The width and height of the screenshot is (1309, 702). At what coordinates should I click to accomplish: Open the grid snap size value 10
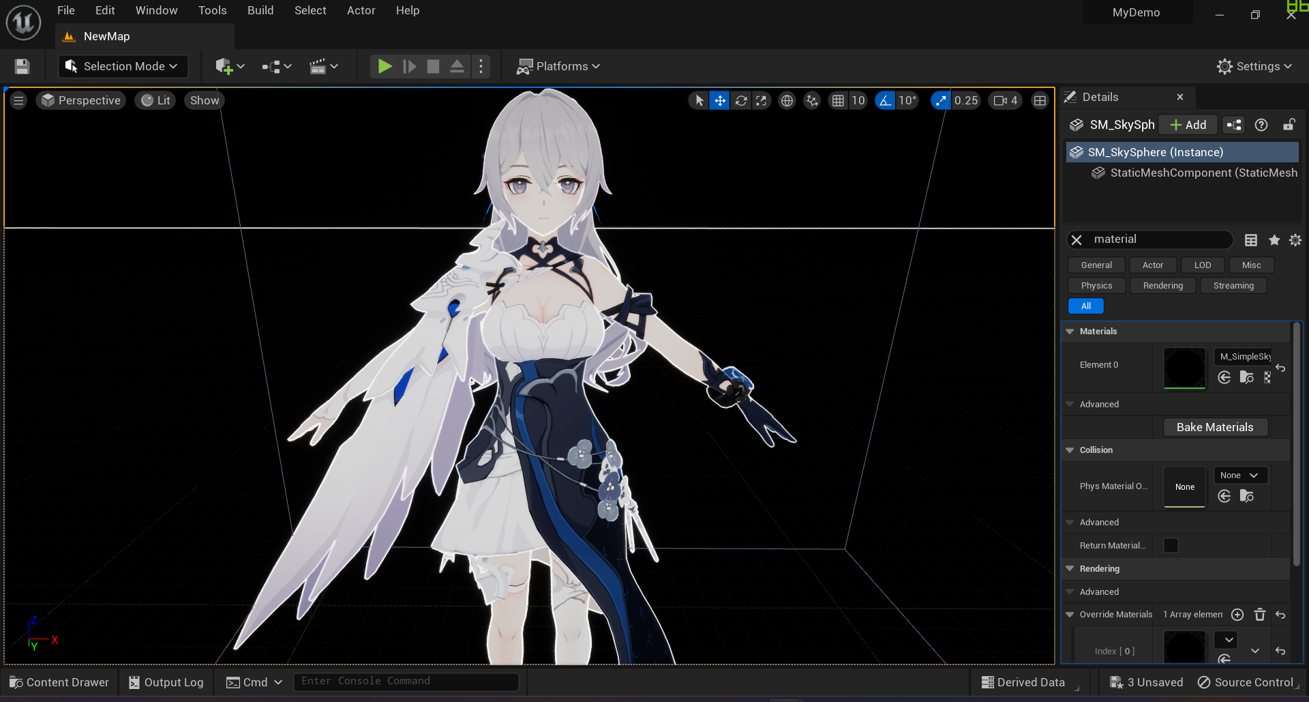click(x=858, y=100)
